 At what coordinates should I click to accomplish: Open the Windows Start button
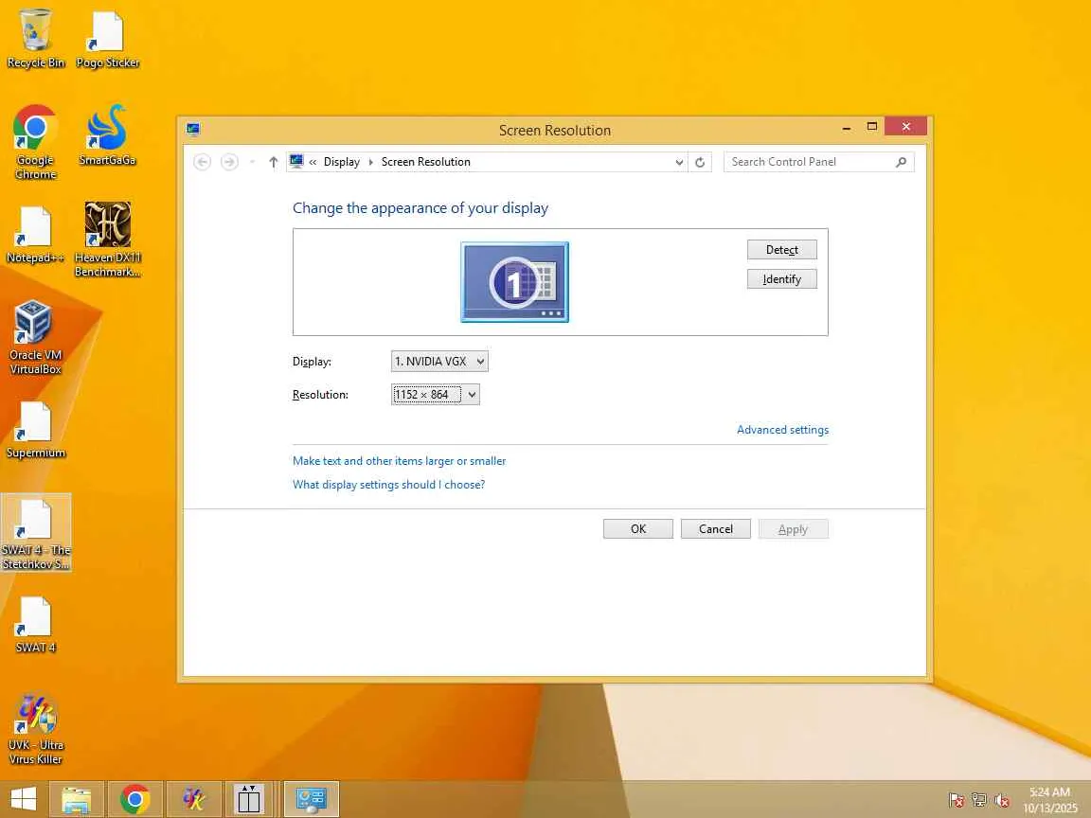click(24, 799)
